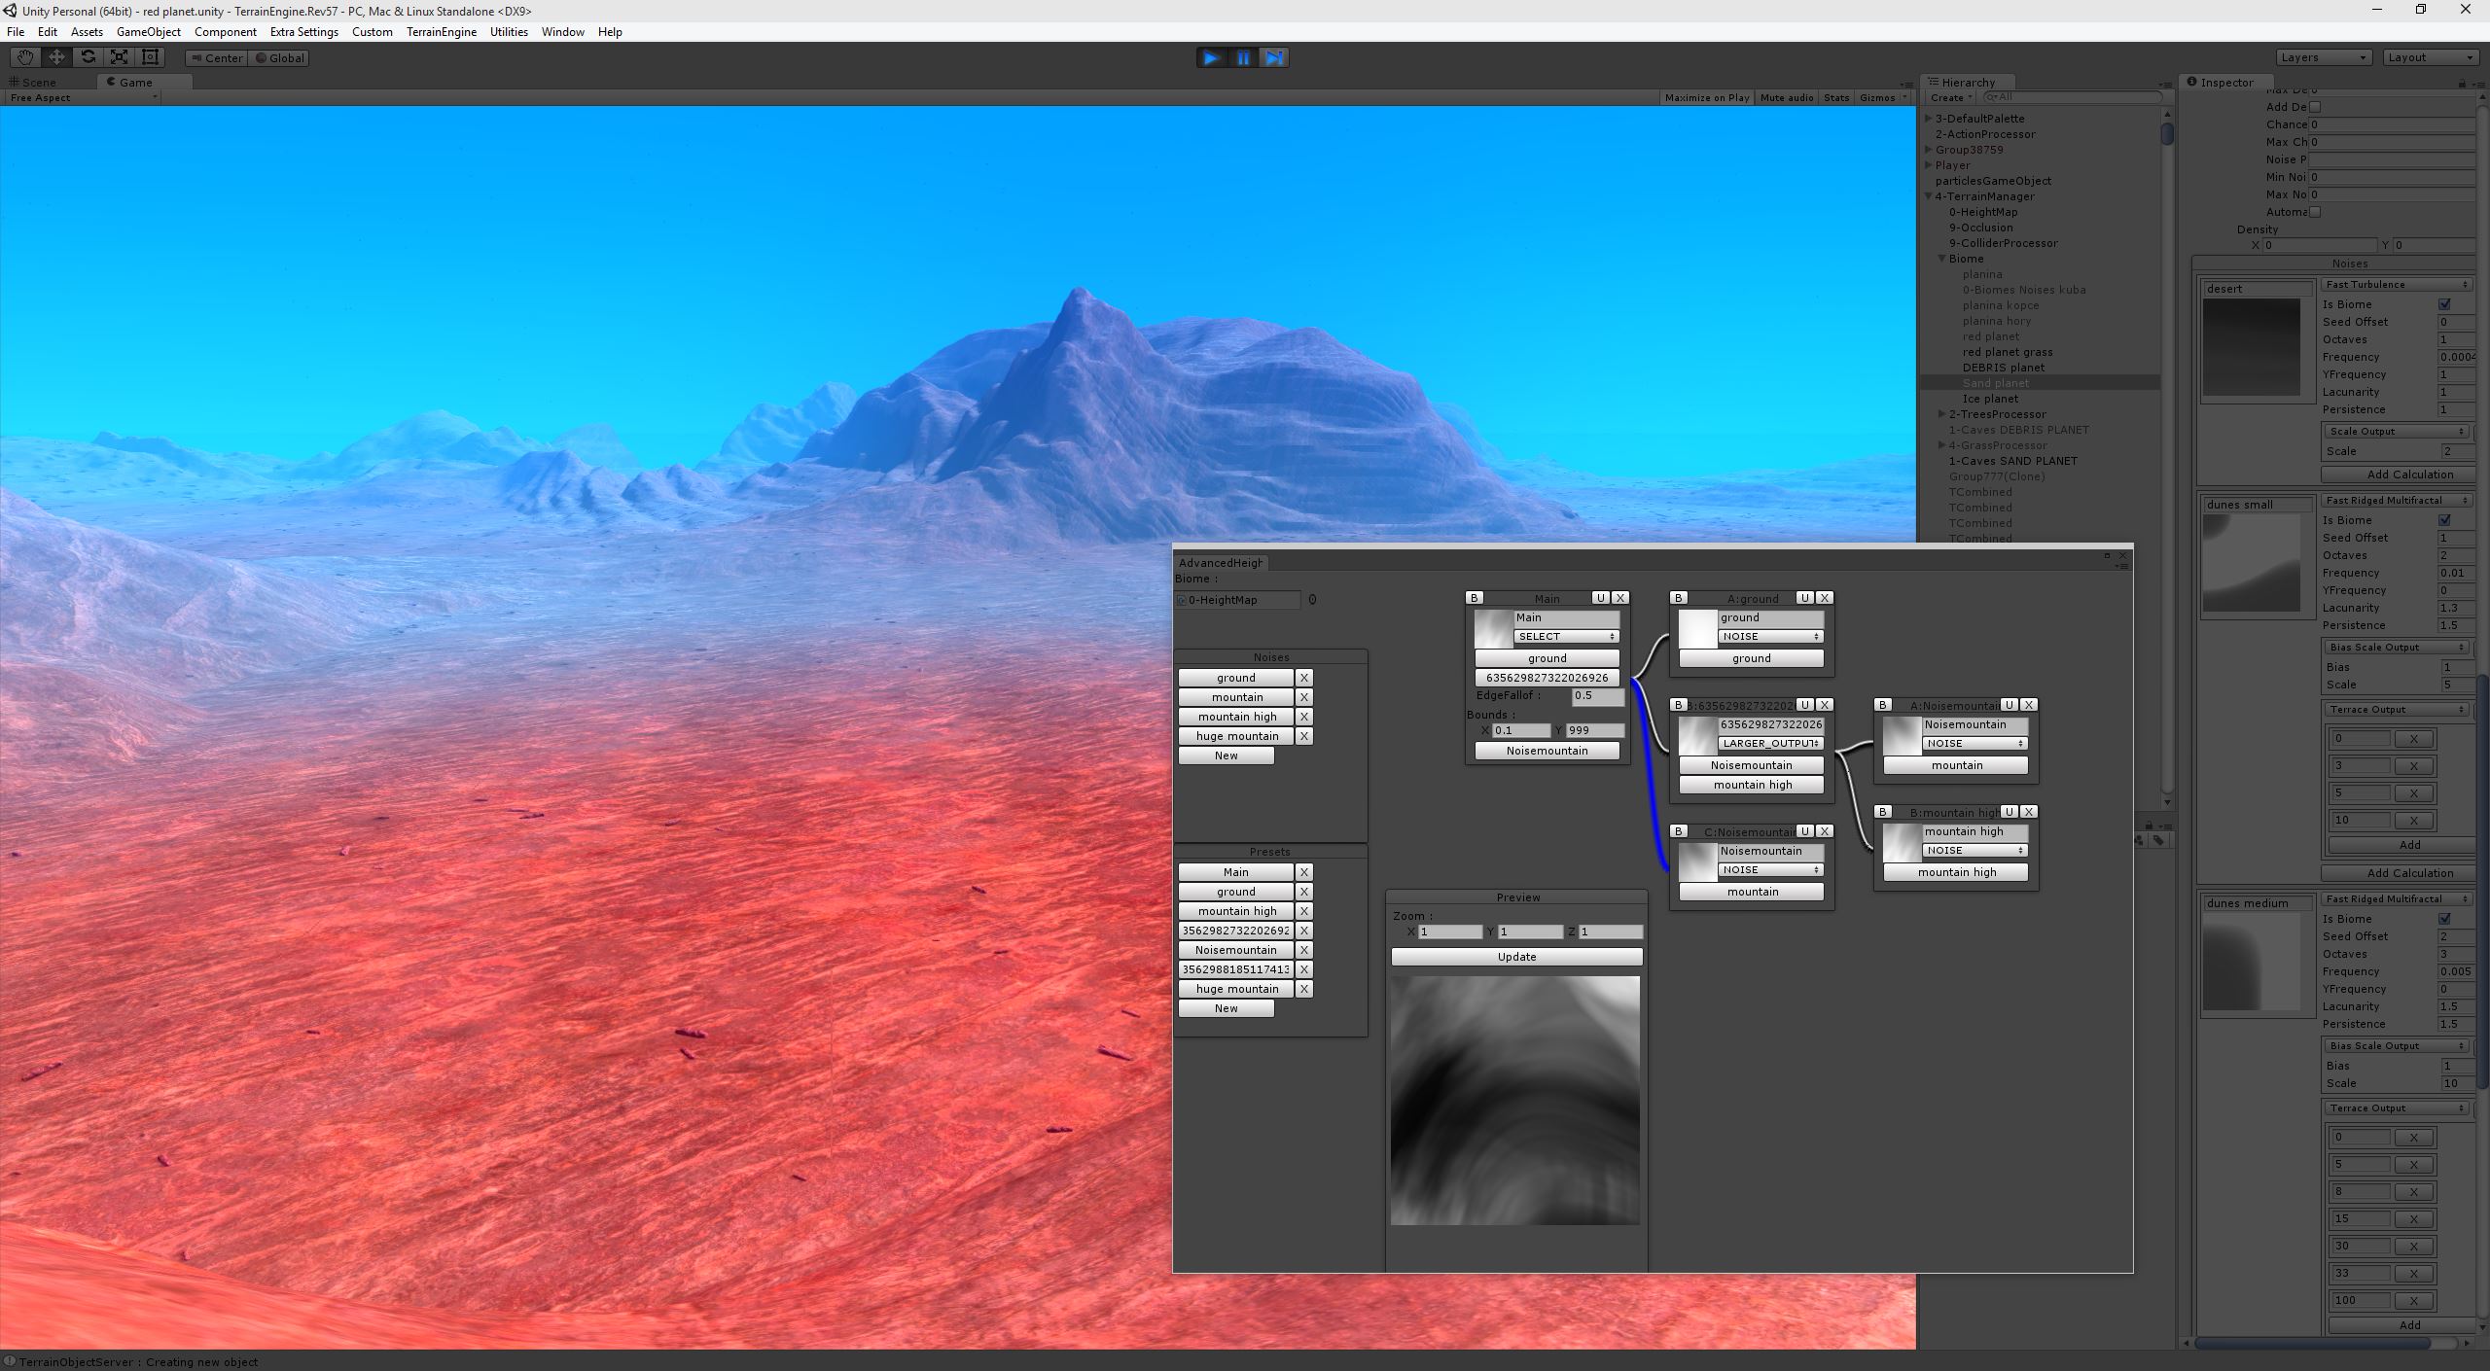Click the Custom menu item in menu bar
This screenshot has height=1371, width=2490.
click(370, 32)
